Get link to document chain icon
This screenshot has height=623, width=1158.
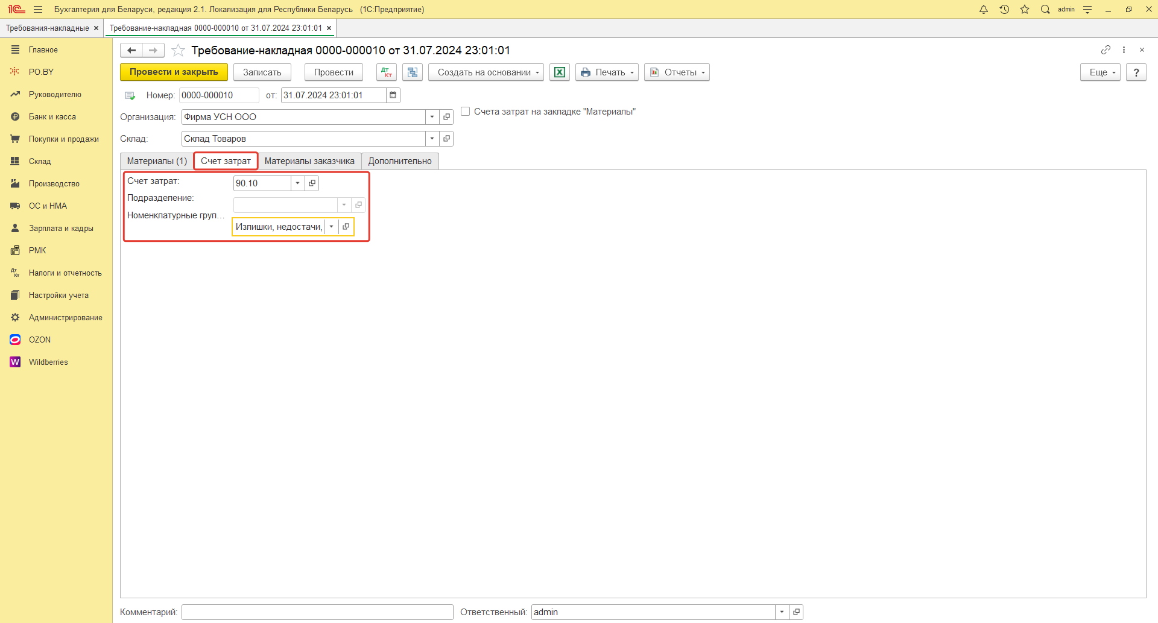click(x=1106, y=49)
